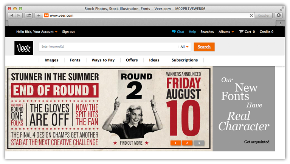This screenshot has height=164, width=290.
Task: Open the shopping Cart
Action: coord(247,32)
